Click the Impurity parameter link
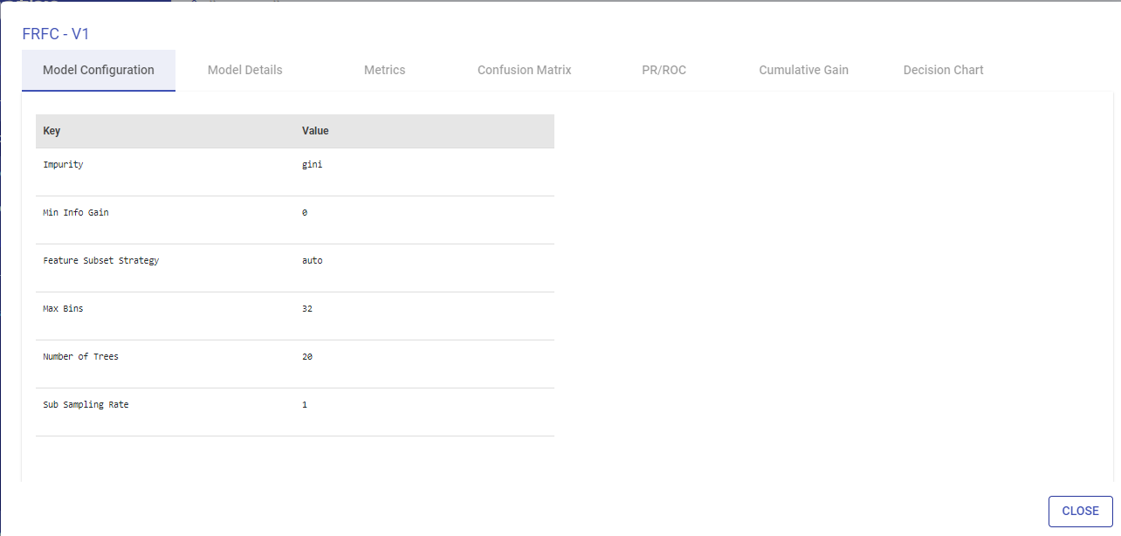 [x=63, y=164]
